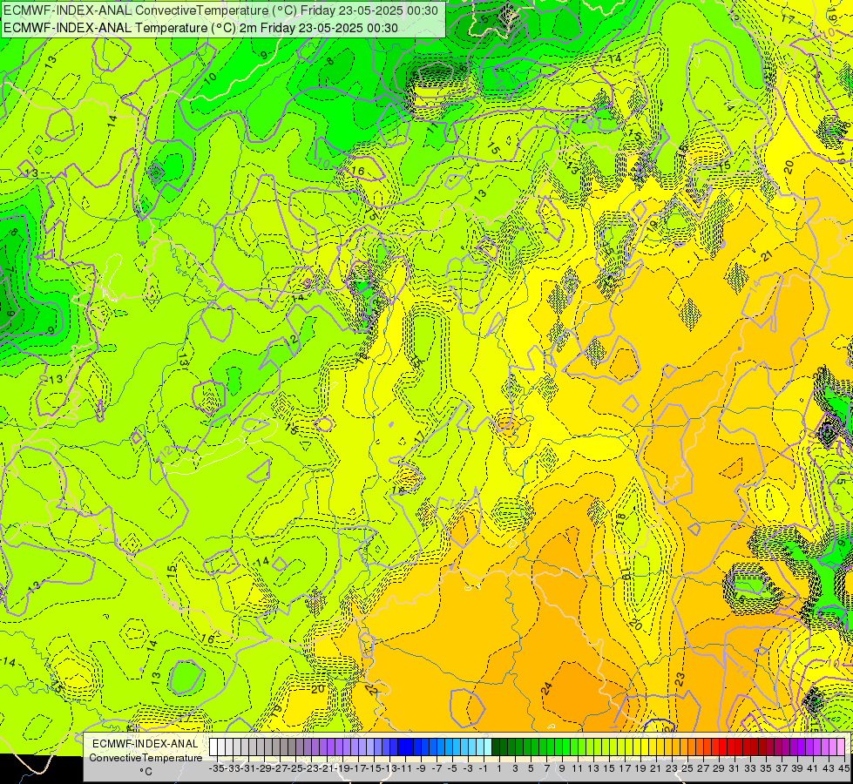This screenshot has height=784, width=853.
Task: Pick the bright green legend swatch above 9
Action: tap(559, 747)
